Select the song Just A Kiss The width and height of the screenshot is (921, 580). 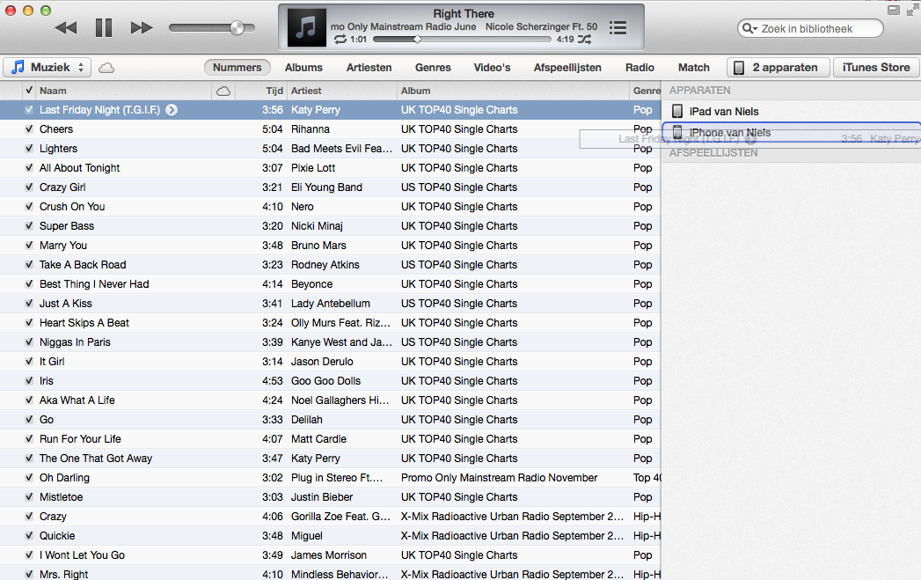tap(66, 304)
